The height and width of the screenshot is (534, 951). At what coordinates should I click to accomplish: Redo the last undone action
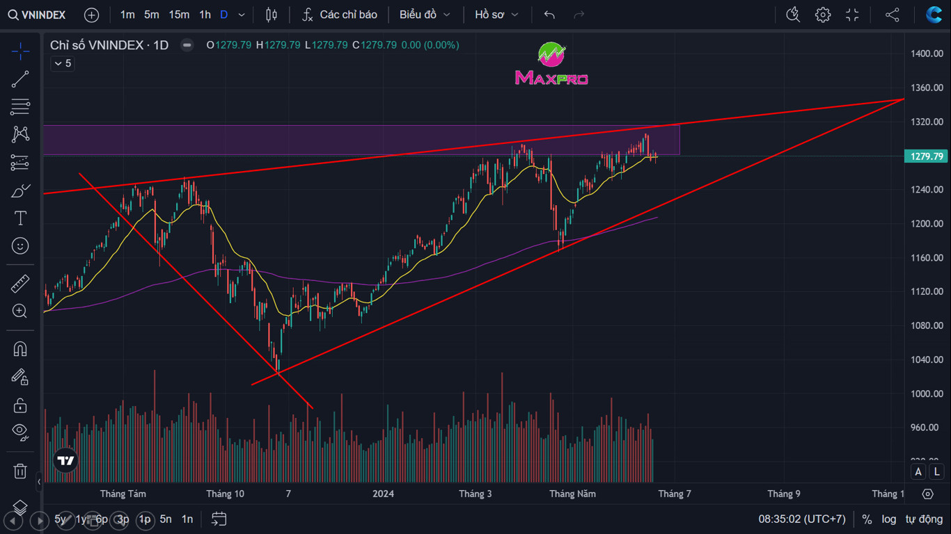[579, 15]
